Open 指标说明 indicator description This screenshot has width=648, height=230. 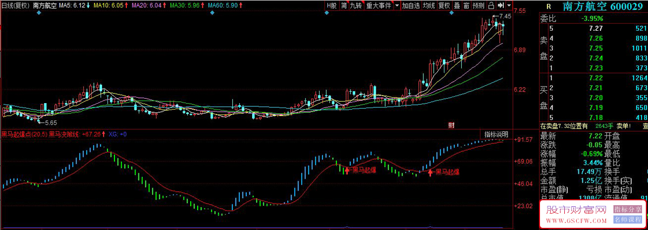496,134
